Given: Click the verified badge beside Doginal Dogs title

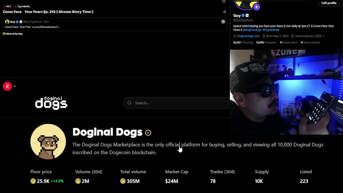Looking at the screenshot, I should (x=148, y=132).
